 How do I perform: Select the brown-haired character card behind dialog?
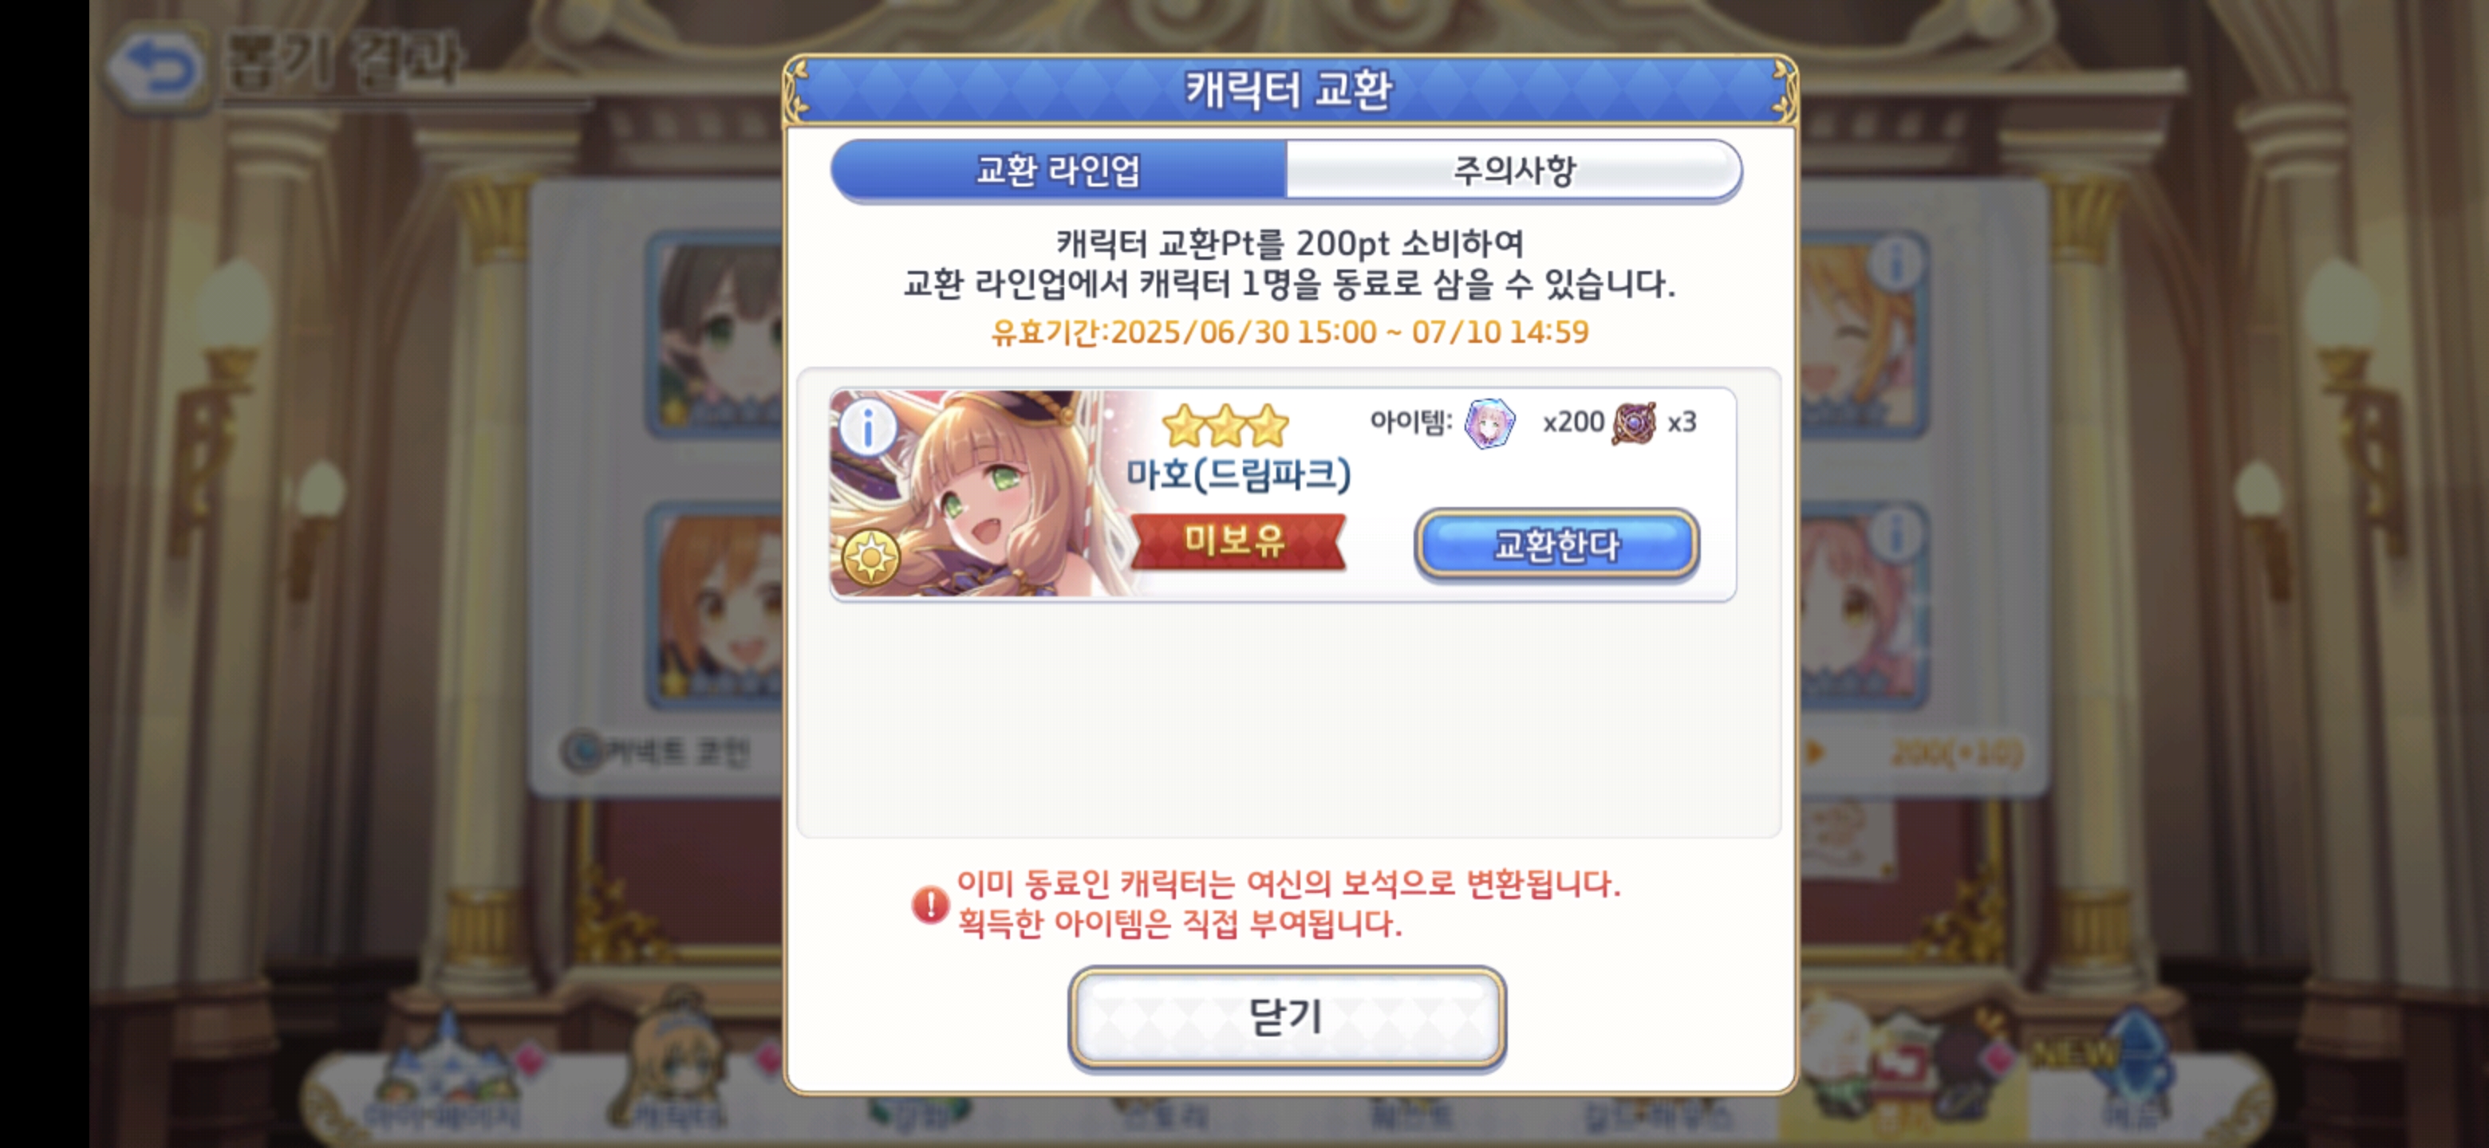tap(715, 333)
